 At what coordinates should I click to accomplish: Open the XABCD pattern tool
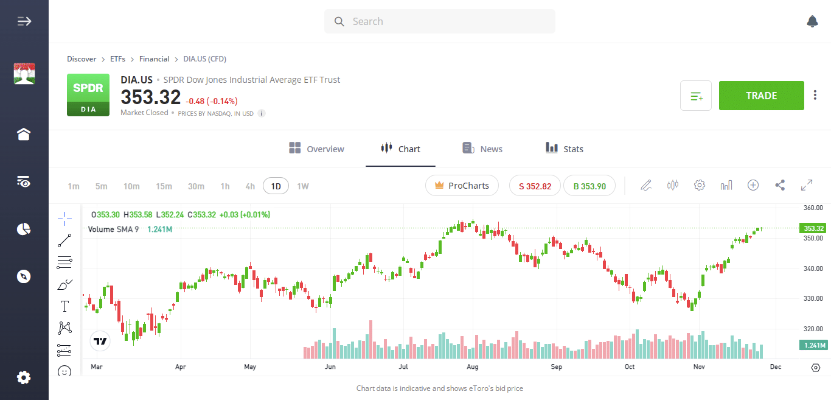coord(64,328)
